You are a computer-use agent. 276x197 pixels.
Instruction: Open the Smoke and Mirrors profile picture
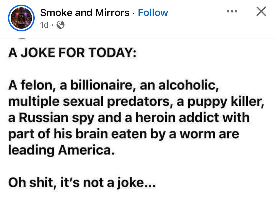pos(21,18)
